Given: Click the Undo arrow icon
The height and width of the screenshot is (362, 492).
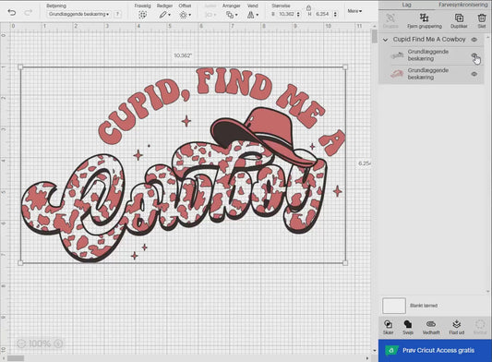Looking at the screenshot, I should 12,13.
